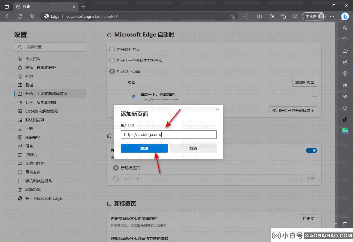Click 百度一下，你就知道 page entry

coord(158,94)
